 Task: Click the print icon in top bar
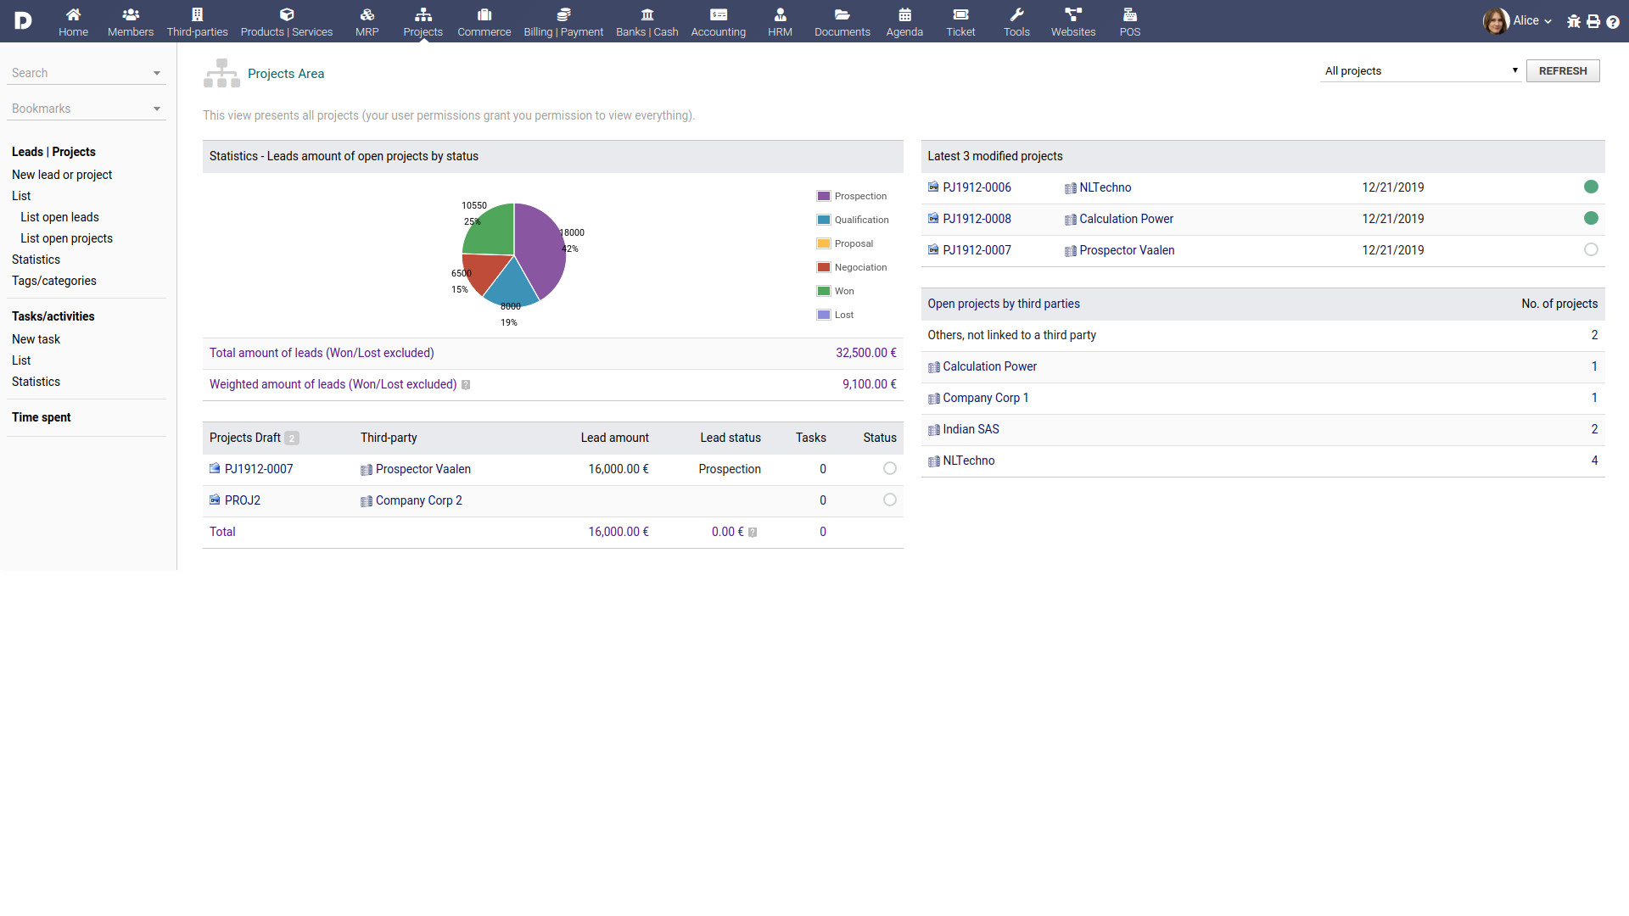tap(1593, 21)
